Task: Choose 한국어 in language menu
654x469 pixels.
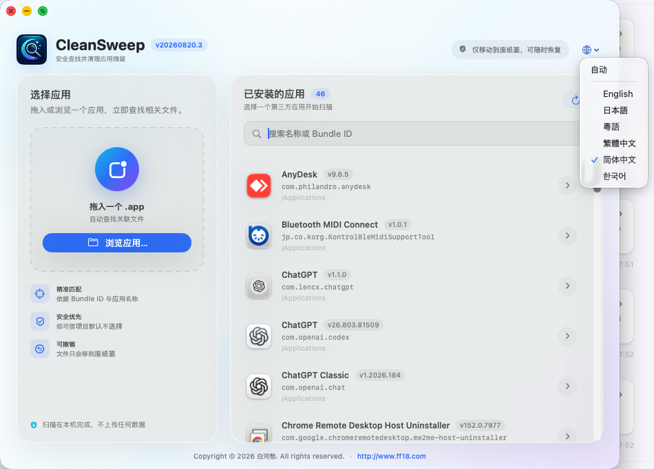Action: [613, 176]
